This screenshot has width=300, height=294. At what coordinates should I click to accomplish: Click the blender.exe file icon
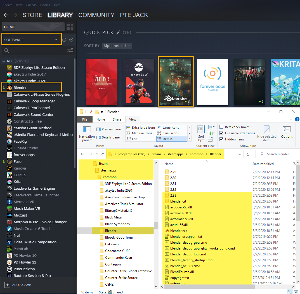(x=167, y=231)
